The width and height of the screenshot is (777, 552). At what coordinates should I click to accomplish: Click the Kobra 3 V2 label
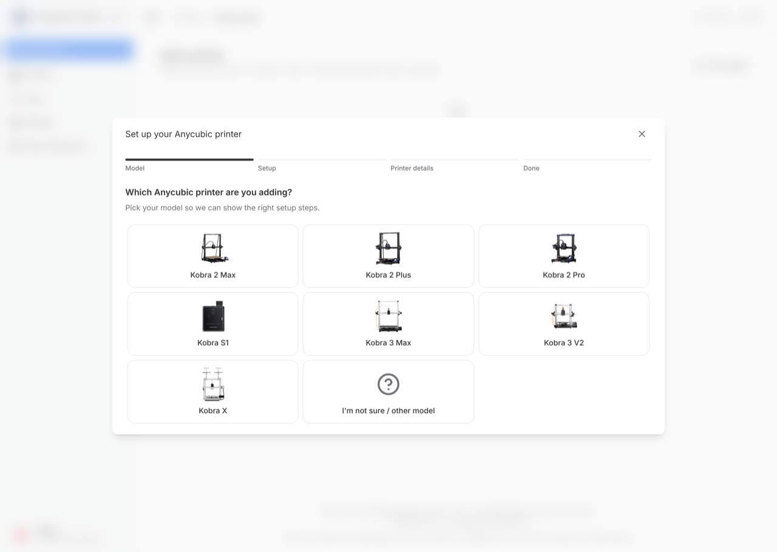pyautogui.click(x=564, y=343)
